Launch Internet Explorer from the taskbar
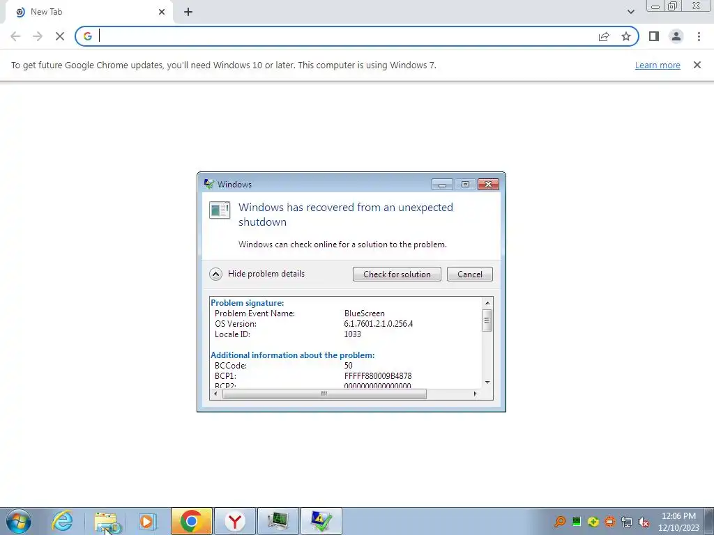714x535 pixels. [x=62, y=521]
